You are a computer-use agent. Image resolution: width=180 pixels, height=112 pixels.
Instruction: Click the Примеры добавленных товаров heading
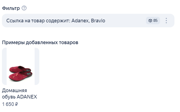tap(40, 42)
